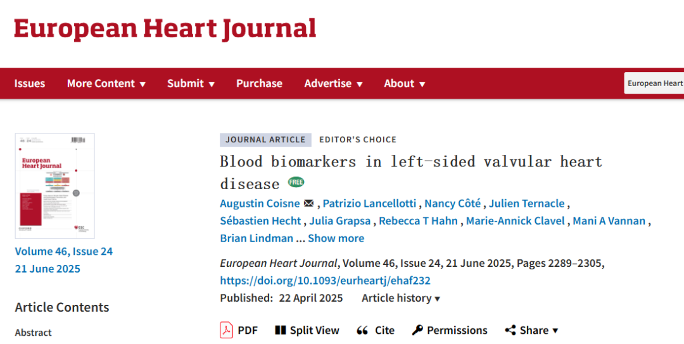Open author Patrizio Lancellotti's profile
This screenshot has width=684, height=344.
point(369,204)
